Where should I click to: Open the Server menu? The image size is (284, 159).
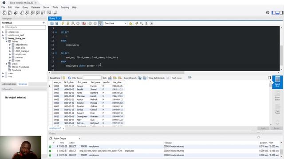tap(46, 8)
